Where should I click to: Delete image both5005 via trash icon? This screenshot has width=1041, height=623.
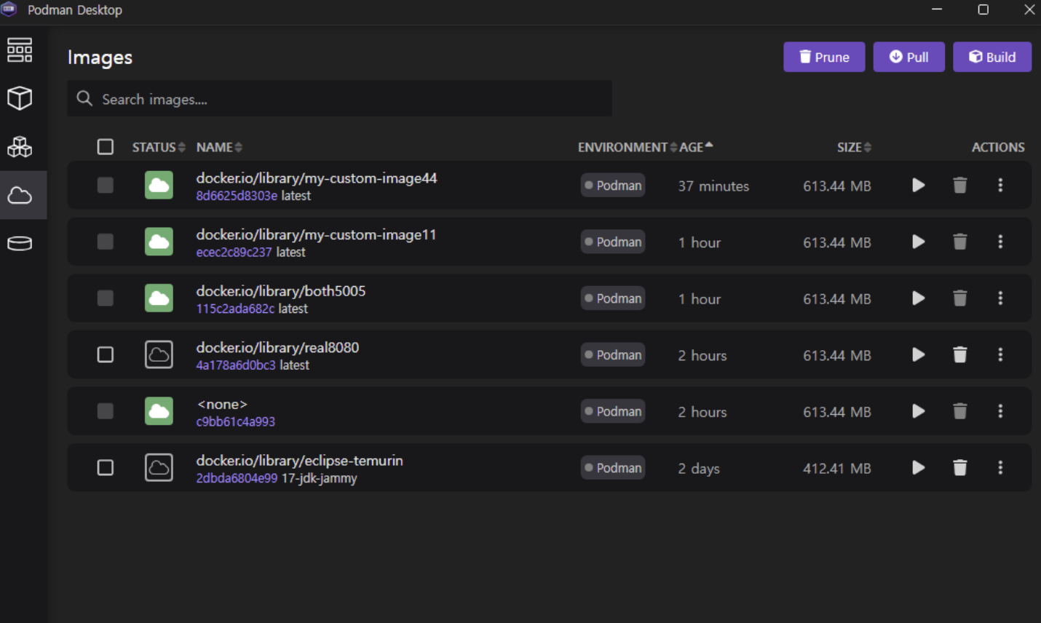pos(960,298)
